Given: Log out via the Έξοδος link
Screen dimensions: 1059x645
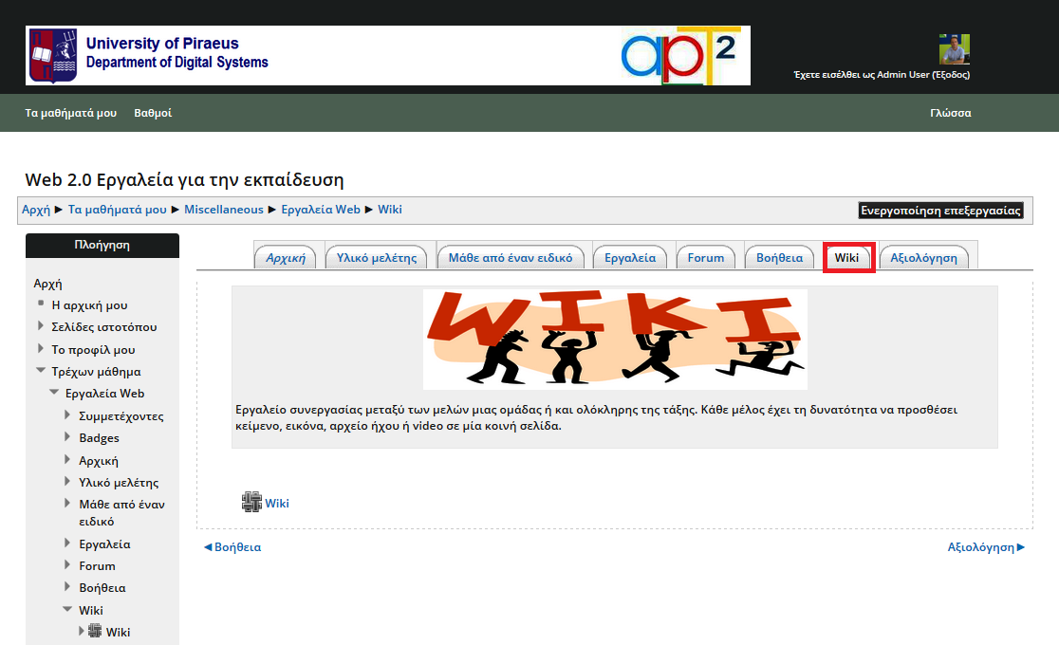Looking at the screenshot, I should 951,74.
